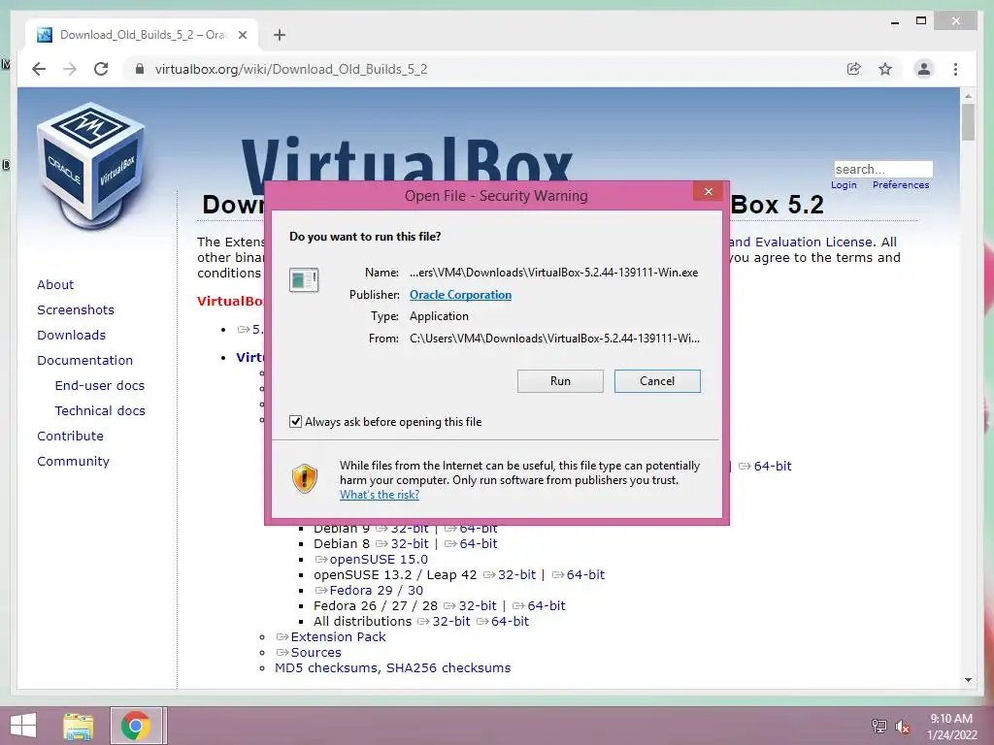This screenshot has height=745, width=994.
Task: Click Cancel in the security warning dialog
Action: click(x=657, y=381)
